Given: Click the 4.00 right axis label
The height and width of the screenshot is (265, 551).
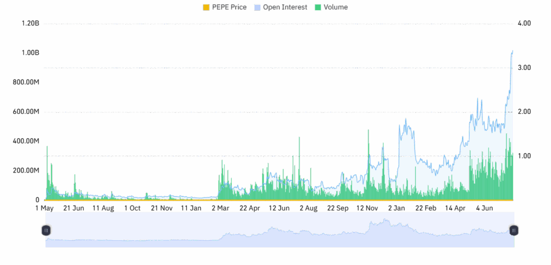Looking at the screenshot, I should [x=524, y=24].
